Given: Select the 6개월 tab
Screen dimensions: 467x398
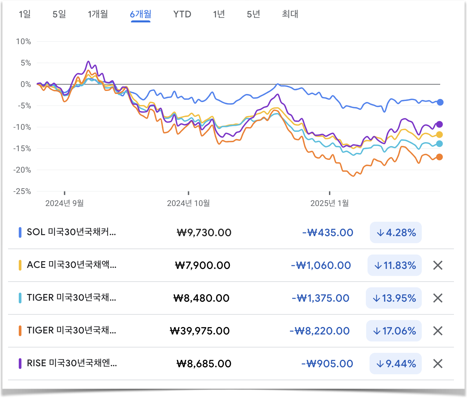Looking at the screenshot, I should click(141, 14).
